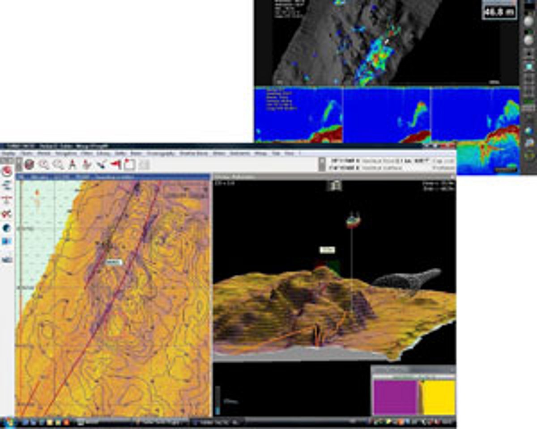Click the red circular icon atop left sidebar
The height and width of the screenshot is (429, 537).
[x=7, y=171]
